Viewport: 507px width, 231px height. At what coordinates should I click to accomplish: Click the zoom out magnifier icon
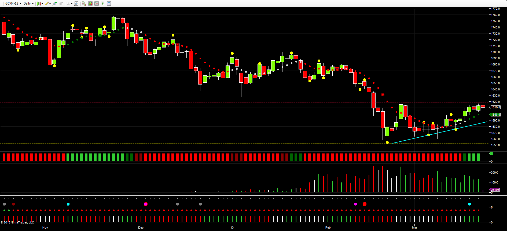[x=61, y=3]
